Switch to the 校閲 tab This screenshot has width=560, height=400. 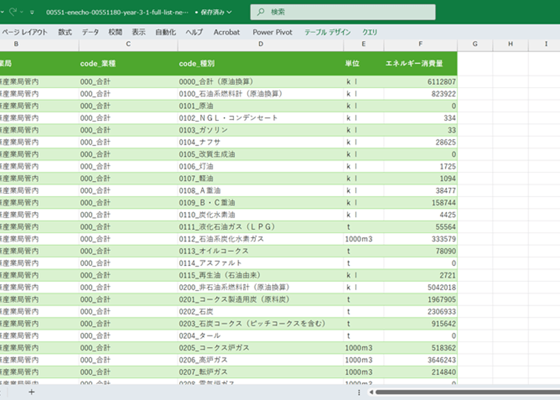coord(115,32)
